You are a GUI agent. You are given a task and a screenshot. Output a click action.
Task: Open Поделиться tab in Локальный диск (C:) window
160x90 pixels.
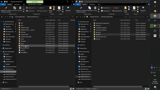point(17,4)
